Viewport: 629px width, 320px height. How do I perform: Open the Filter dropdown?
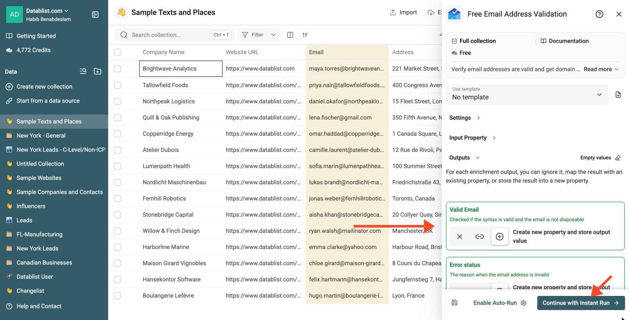[259, 35]
